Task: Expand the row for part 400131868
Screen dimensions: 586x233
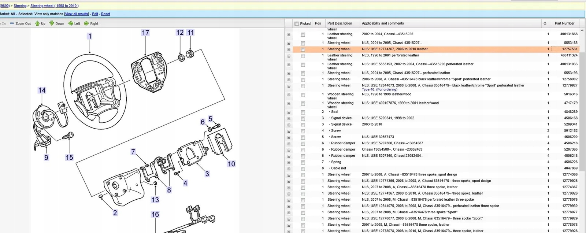Action: tap(289, 35)
